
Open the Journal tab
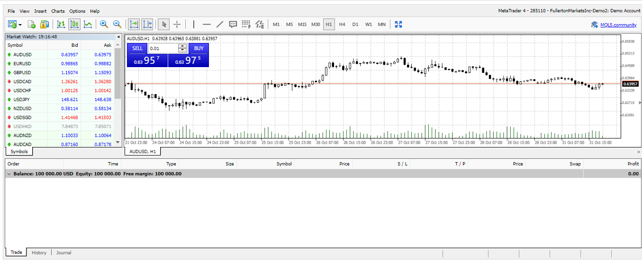(x=63, y=253)
